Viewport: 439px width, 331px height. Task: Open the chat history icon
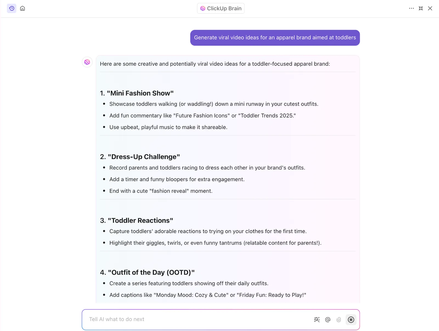pyautogui.click(x=12, y=8)
